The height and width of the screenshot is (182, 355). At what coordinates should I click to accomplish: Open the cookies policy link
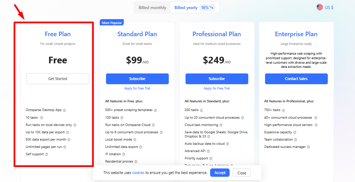tap(138, 173)
